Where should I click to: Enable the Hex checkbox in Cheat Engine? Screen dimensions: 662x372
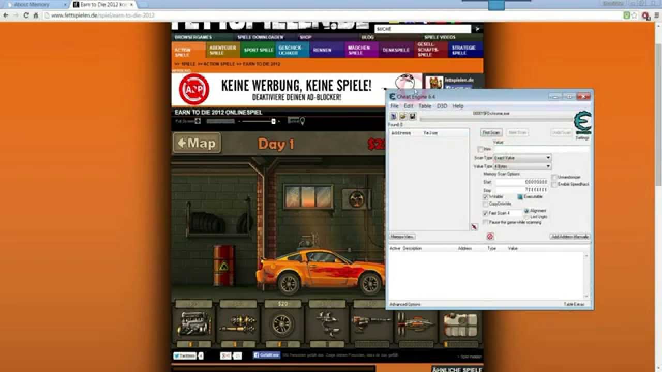click(x=480, y=149)
